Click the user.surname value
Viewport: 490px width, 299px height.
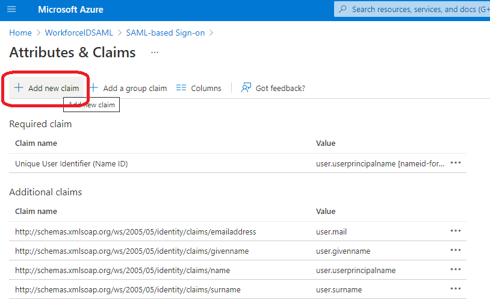coord(339,290)
